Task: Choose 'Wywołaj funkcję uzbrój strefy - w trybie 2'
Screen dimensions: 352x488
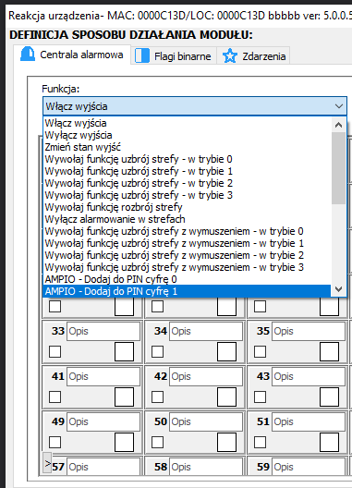Action: tap(187, 183)
